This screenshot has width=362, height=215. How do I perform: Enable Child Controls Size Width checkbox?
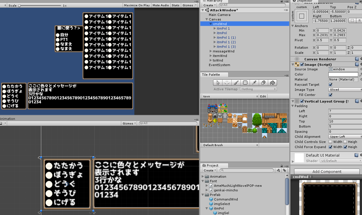(330, 142)
